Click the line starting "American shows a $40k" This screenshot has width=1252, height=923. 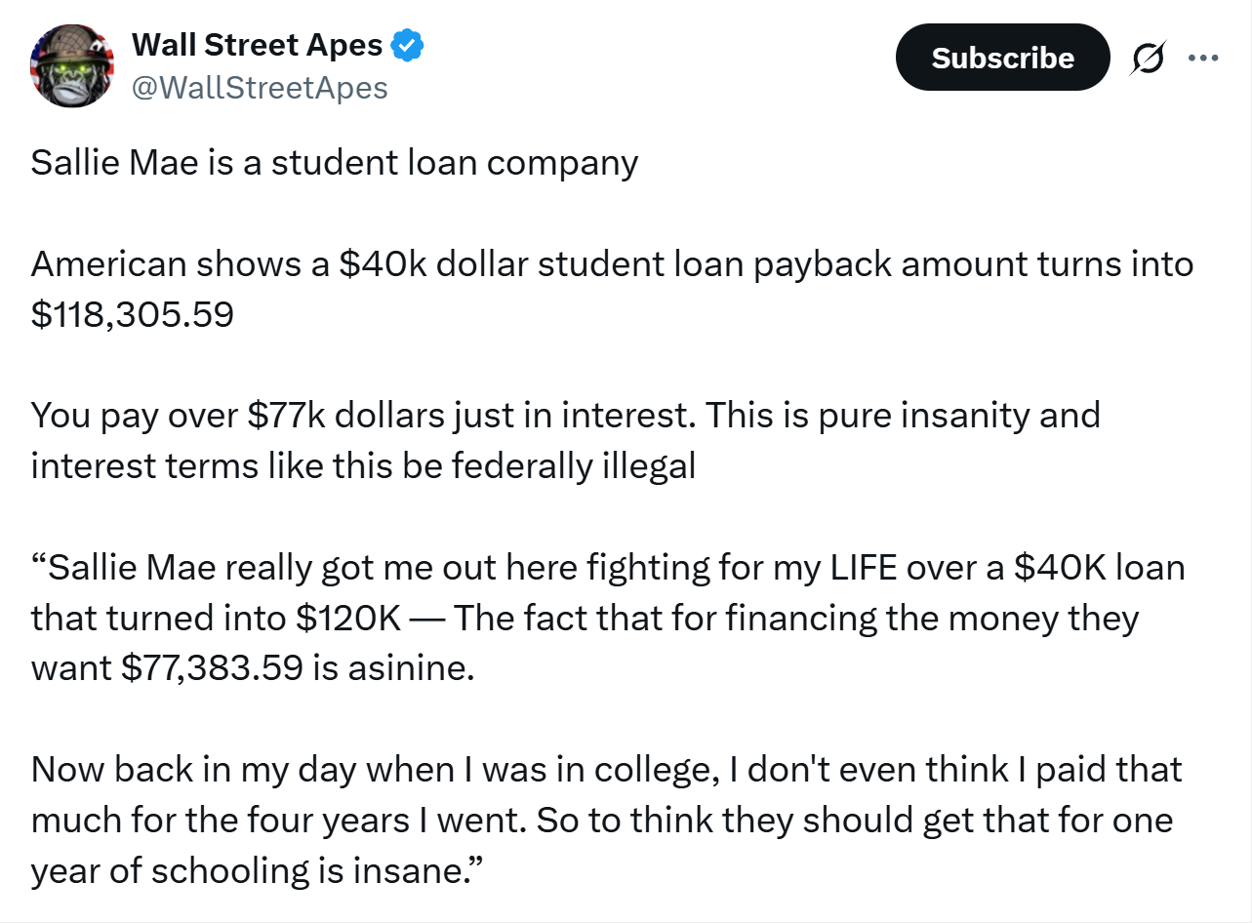point(611,264)
